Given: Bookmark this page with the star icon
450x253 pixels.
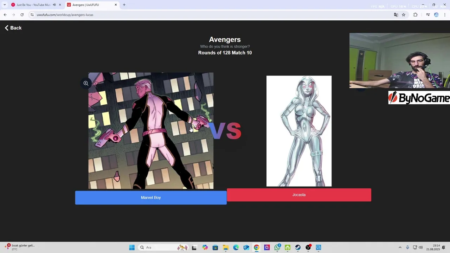Looking at the screenshot, I should (404, 15).
